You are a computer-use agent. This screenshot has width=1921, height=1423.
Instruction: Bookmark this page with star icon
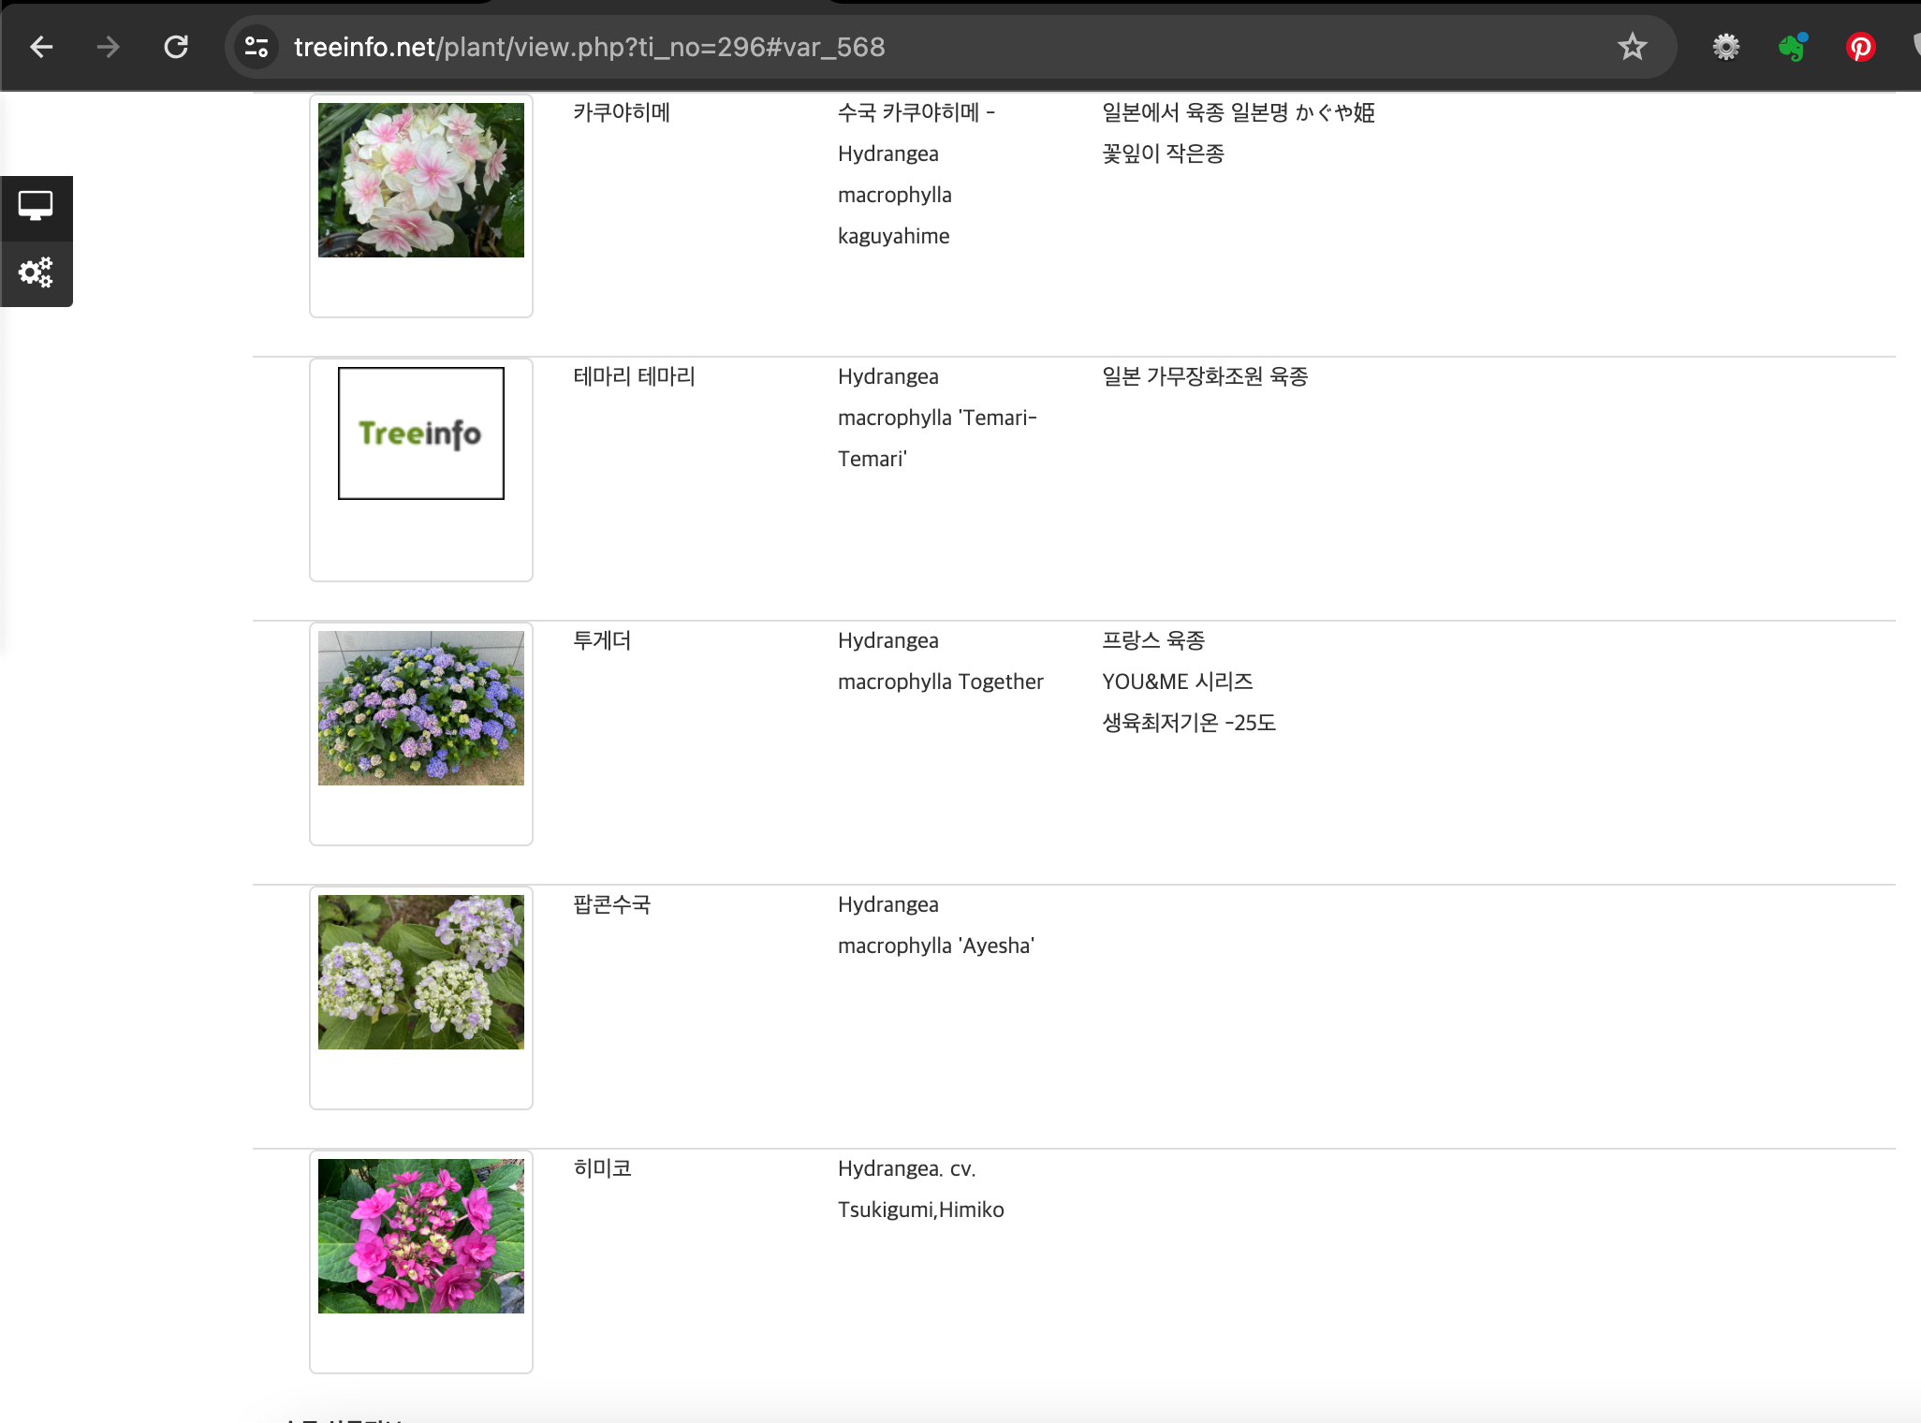coord(1632,47)
